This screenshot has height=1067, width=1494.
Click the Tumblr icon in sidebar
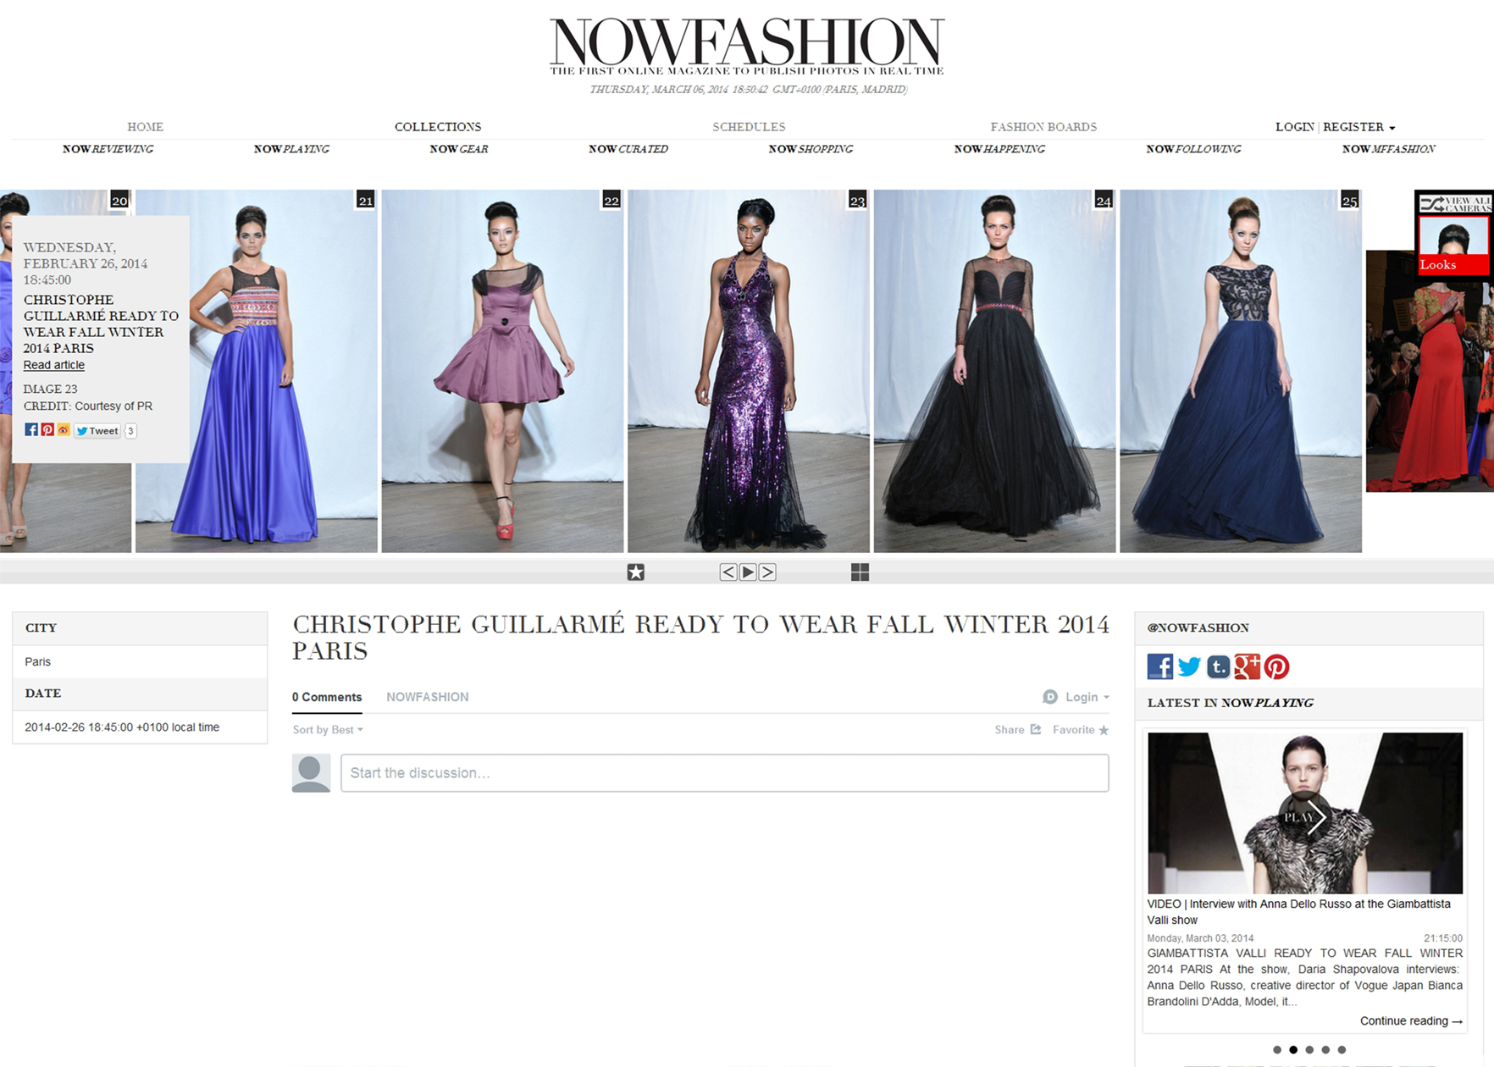(x=1218, y=666)
